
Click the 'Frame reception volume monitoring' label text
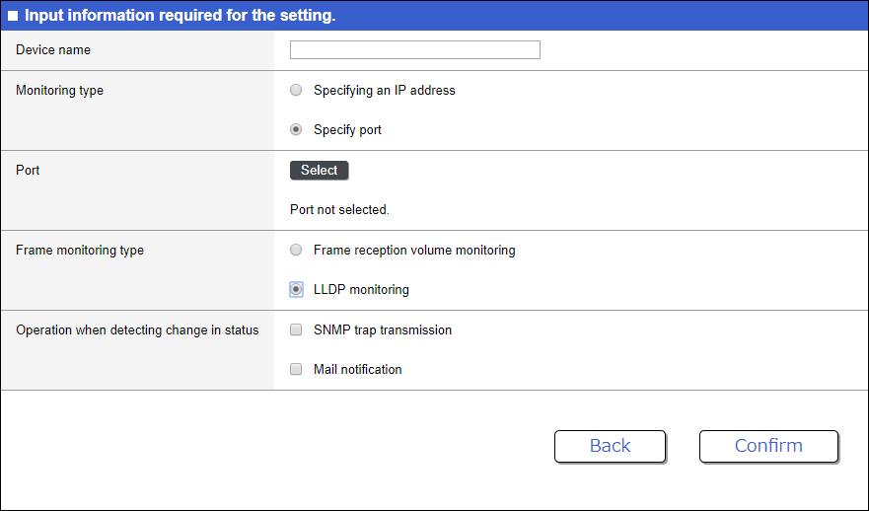tap(414, 251)
